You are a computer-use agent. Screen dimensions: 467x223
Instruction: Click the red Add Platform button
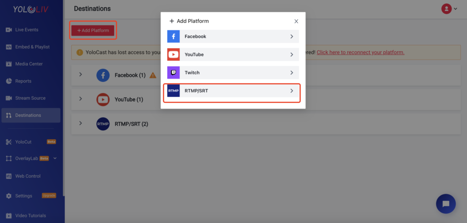pyautogui.click(x=93, y=30)
